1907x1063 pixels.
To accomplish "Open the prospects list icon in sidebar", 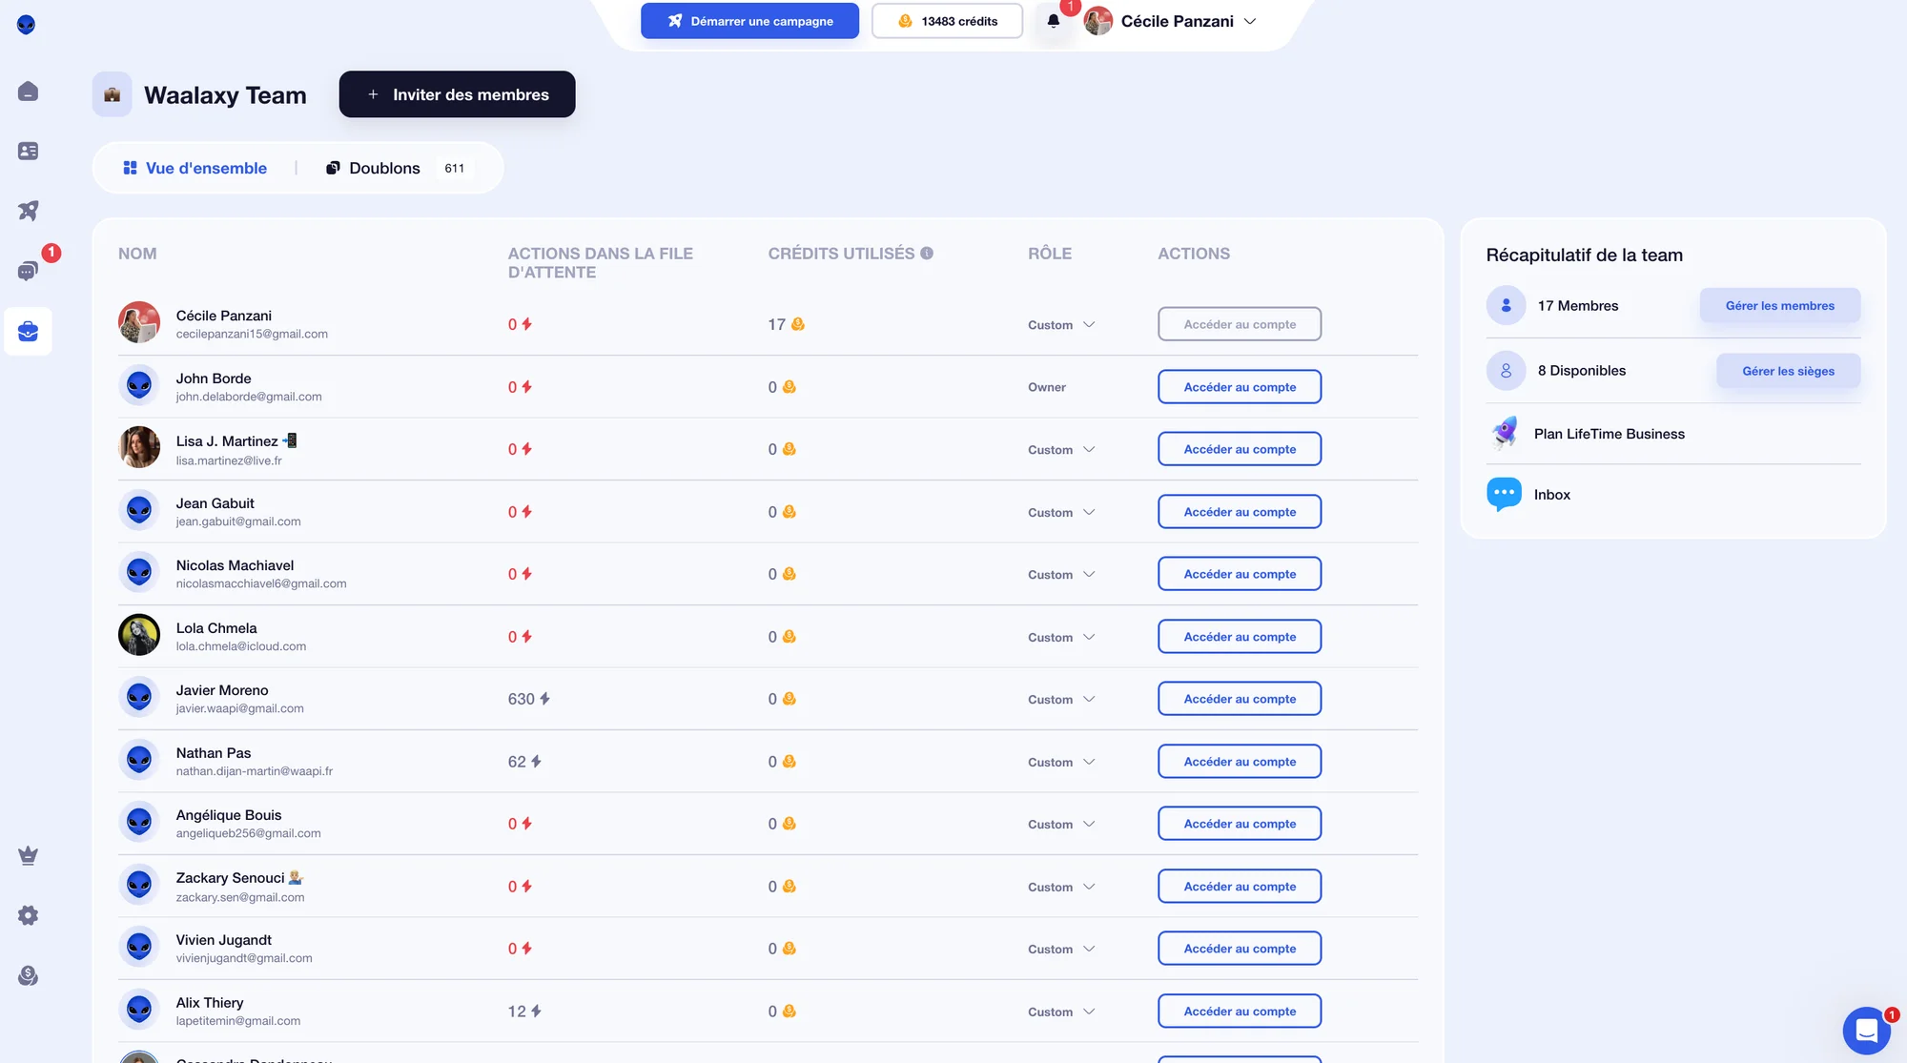I will pos(28,151).
